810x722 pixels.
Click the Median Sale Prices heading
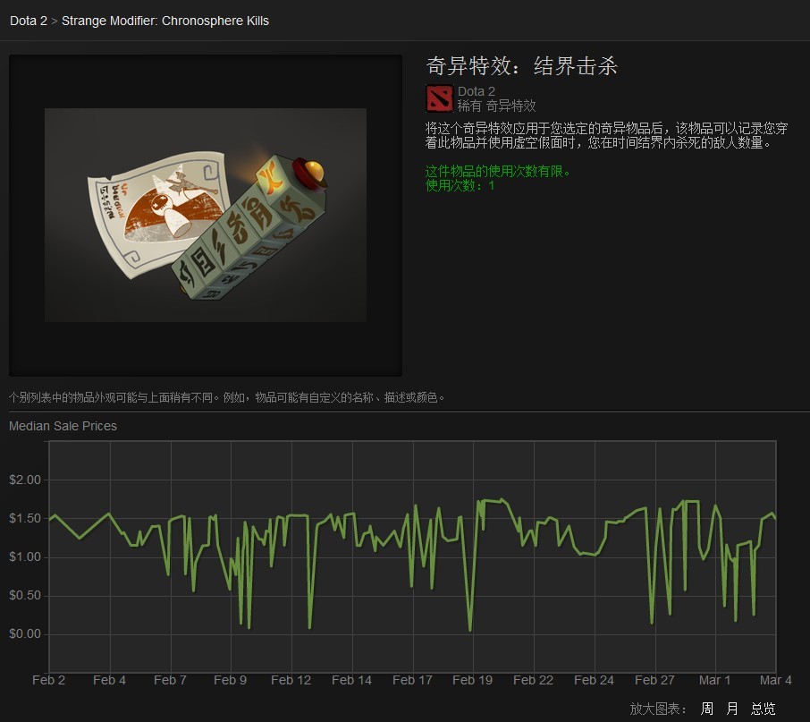(x=63, y=426)
